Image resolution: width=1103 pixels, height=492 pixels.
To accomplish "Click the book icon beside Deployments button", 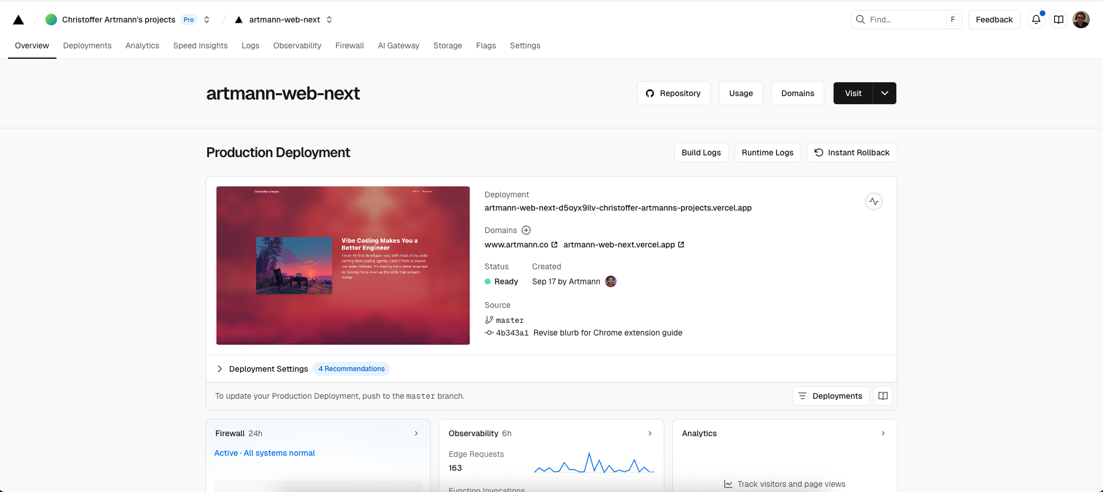I will click(x=883, y=396).
